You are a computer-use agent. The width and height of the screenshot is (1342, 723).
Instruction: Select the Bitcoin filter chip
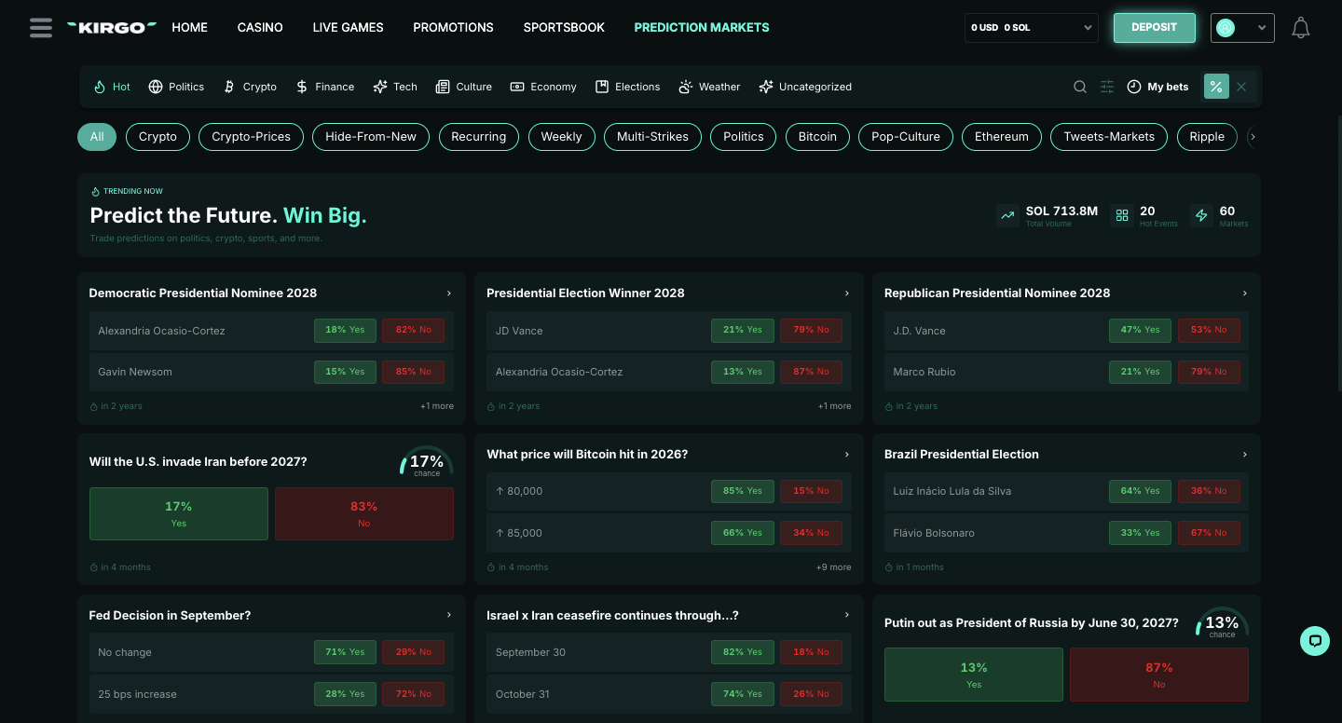coord(817,136)
